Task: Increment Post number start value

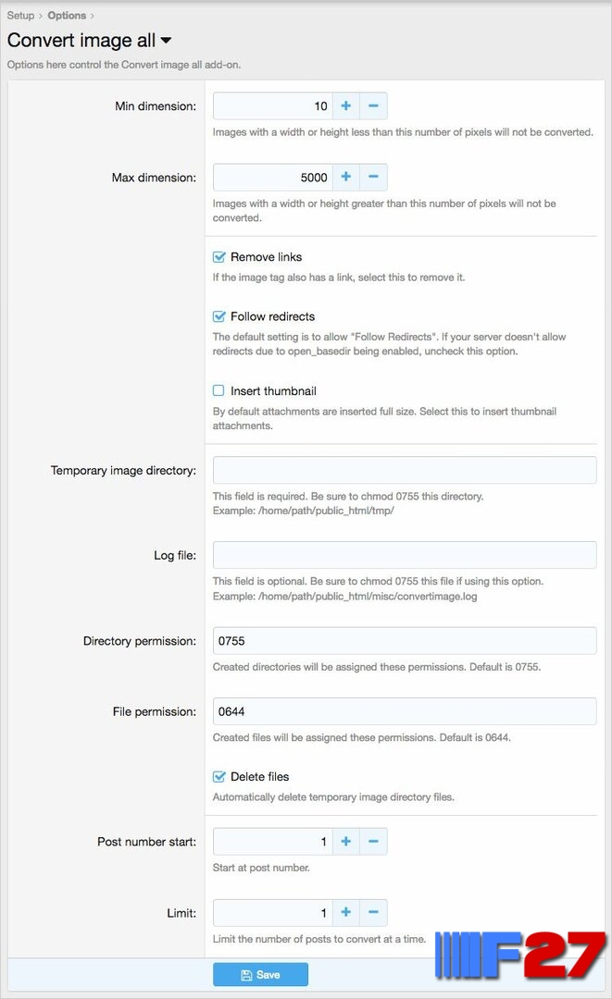Action: click(346, 842)
